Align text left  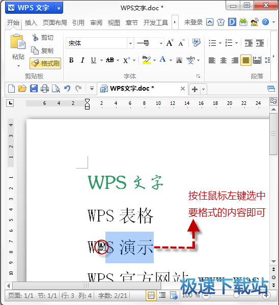212,60
